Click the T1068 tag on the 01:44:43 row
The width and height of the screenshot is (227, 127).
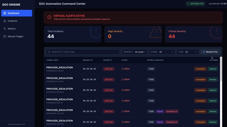[151, 69]
